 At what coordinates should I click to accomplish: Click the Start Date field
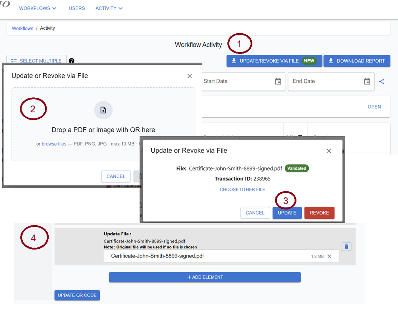[243, 81]
